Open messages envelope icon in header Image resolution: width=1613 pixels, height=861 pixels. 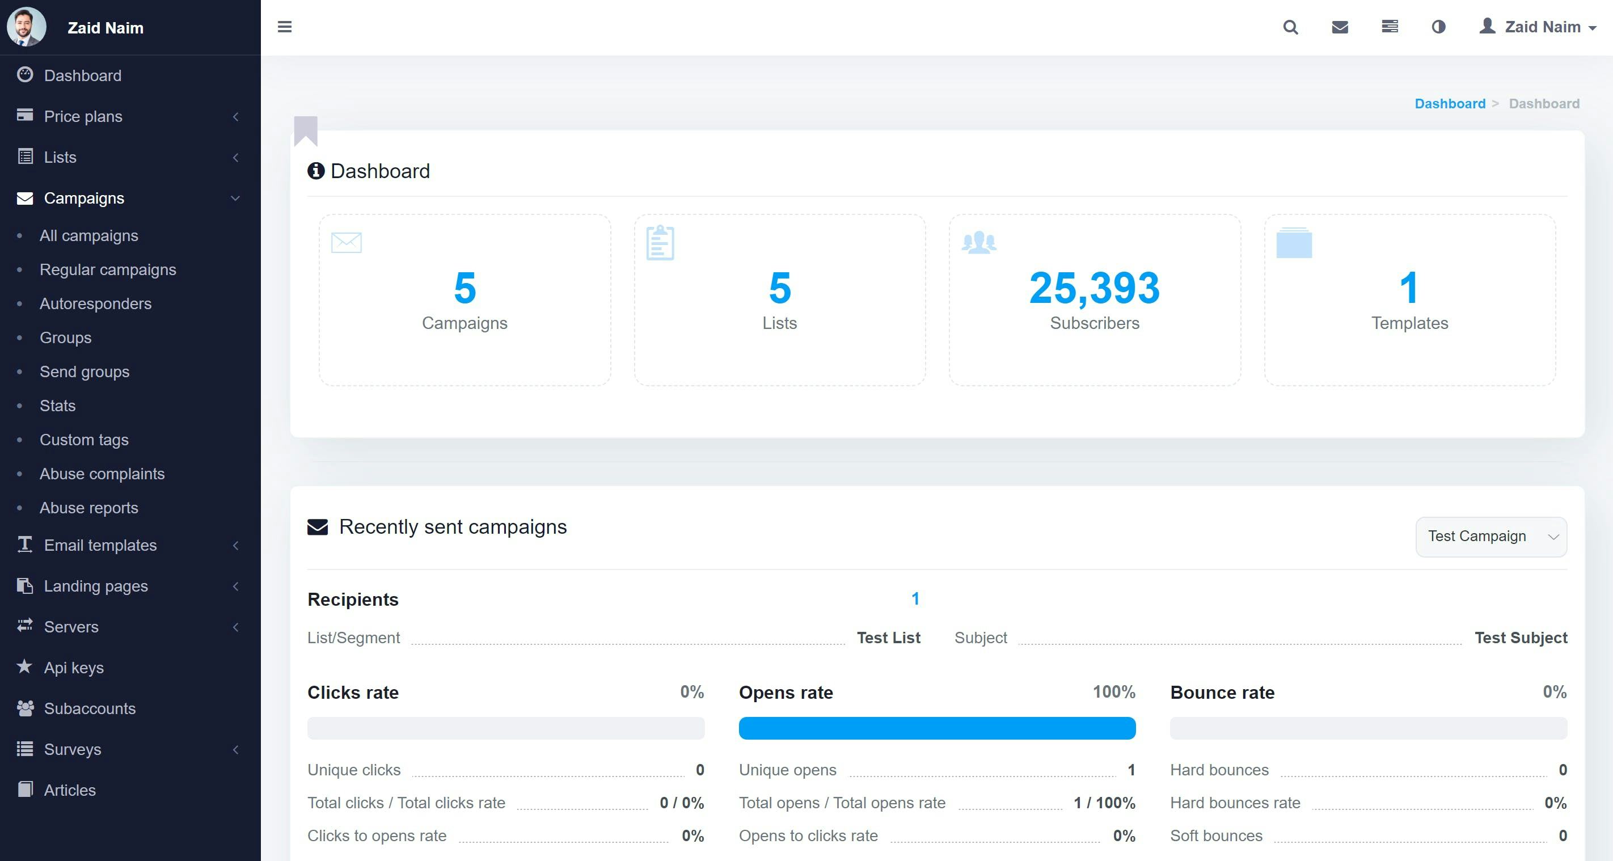pos(1340,27)
